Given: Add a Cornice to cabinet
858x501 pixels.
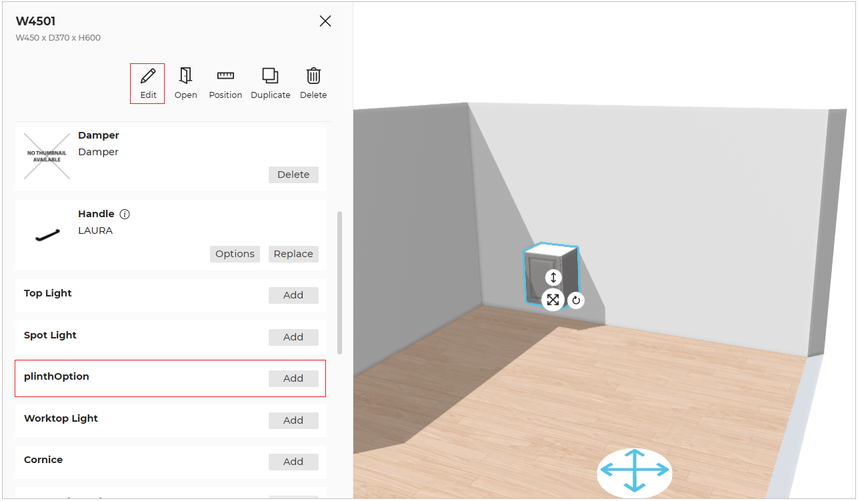Looking at the screenshot, I should (293, 462).
